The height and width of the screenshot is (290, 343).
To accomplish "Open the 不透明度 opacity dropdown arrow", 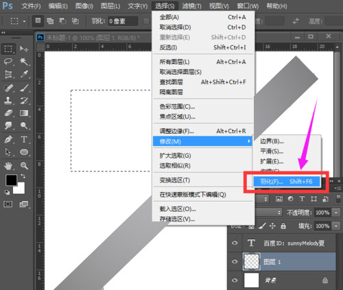I will pyautogui.click(x=336, y=213).
